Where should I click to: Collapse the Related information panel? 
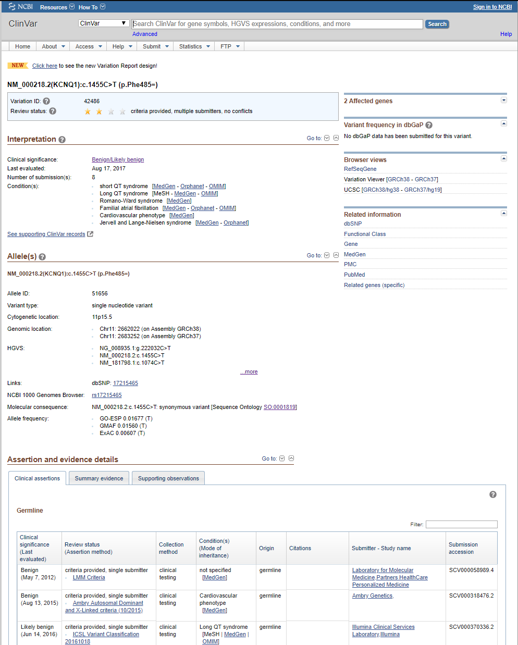point(503,213)
